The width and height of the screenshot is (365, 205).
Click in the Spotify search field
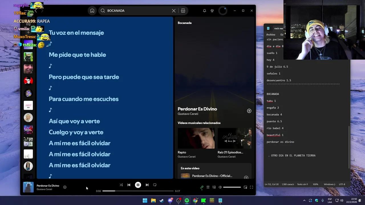click(x=138, y=11)
